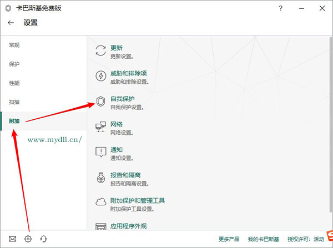Open the settings gear icon at bottom
The image size is (333, 248).
[x=28, y=239]
